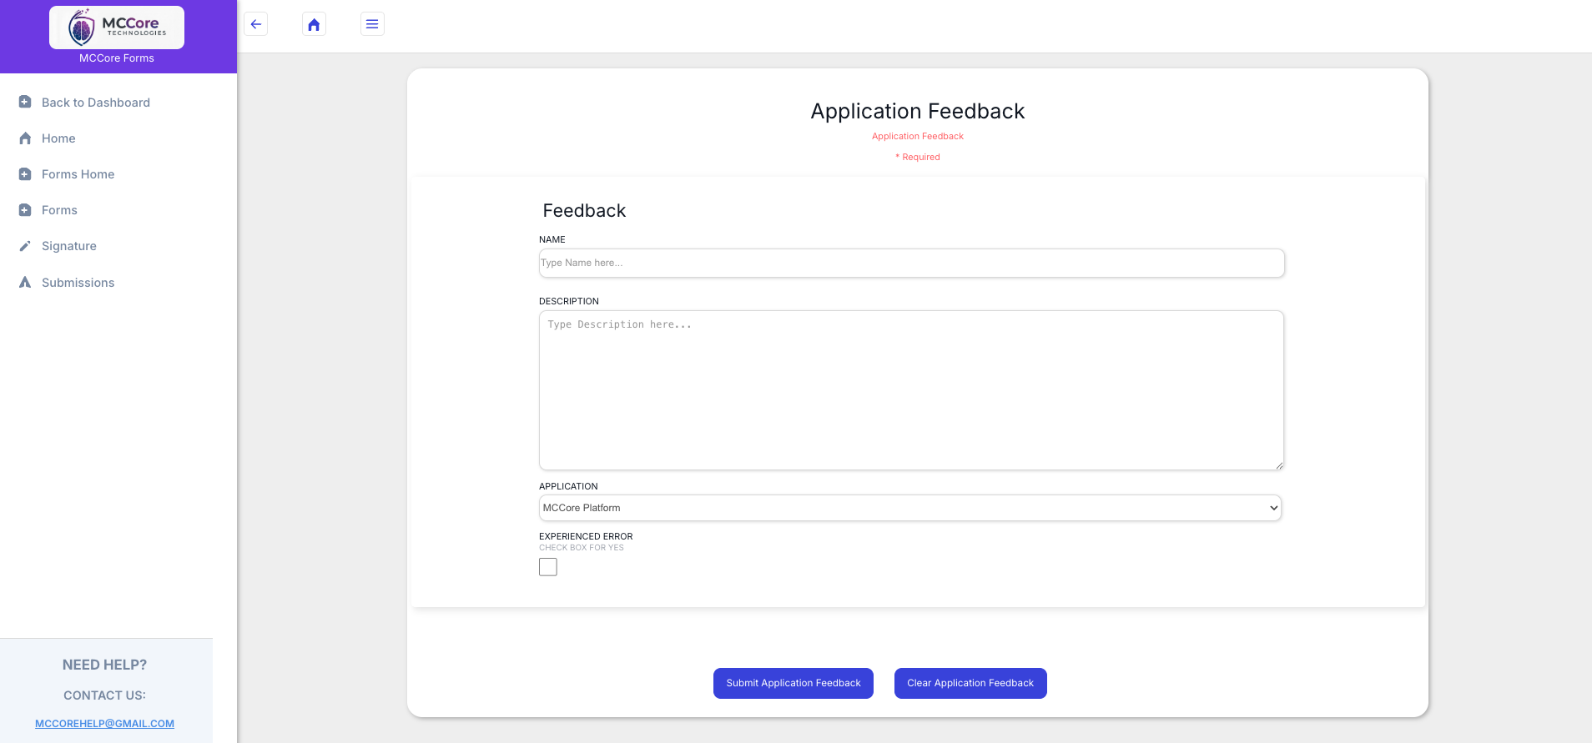Image resolution: width=1592 pixels, height=743 pixels.
Task: Toggle the hamburger menu icon
Action: click(372, 24)
